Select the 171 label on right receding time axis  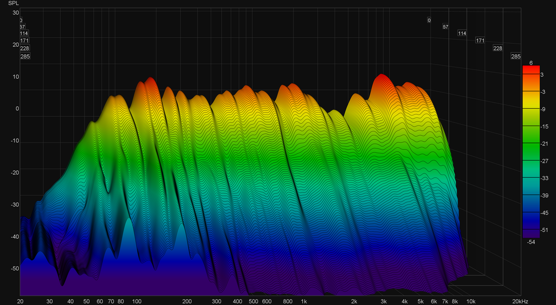click(480, 41)
